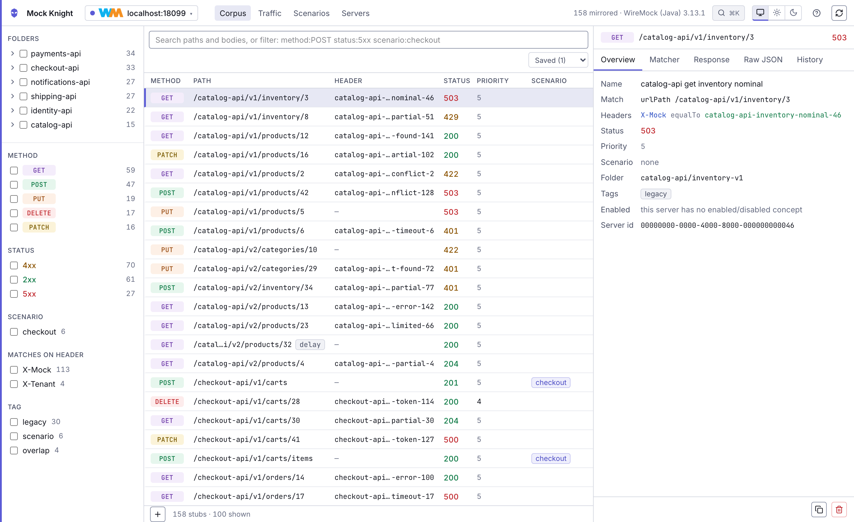Check the DELETE method filter
This screenshot has width=854, height=522.
pyautogui.click(x=14, y=213)
